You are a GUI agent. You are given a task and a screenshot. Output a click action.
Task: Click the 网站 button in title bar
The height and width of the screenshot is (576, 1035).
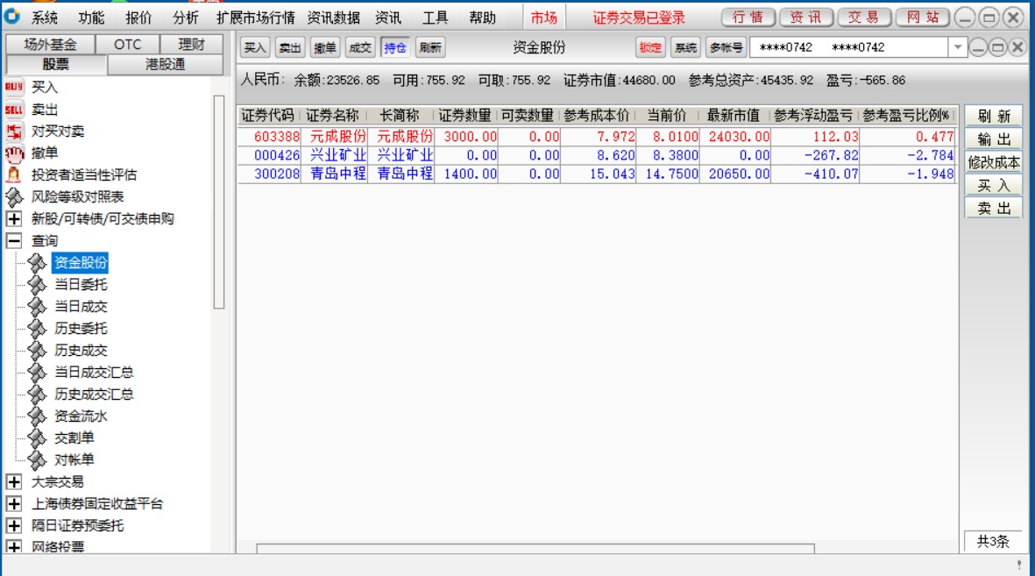coord(922,18)
